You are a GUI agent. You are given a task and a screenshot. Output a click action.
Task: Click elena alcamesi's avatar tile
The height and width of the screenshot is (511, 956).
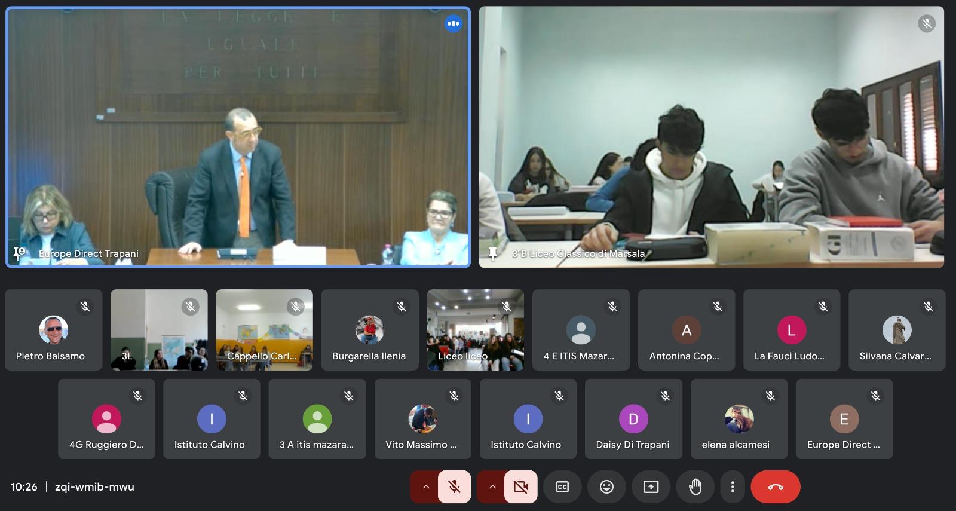739,419
